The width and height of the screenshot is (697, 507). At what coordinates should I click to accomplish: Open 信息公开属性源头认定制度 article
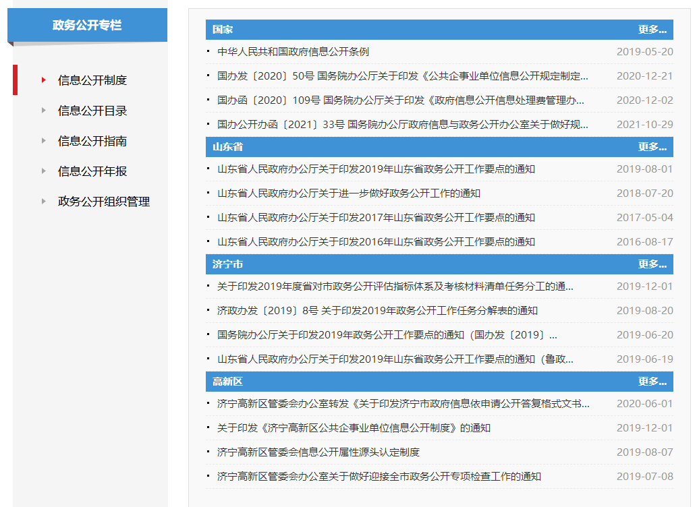318,452
